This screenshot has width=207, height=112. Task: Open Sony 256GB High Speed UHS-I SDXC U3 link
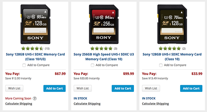(104, 57)
